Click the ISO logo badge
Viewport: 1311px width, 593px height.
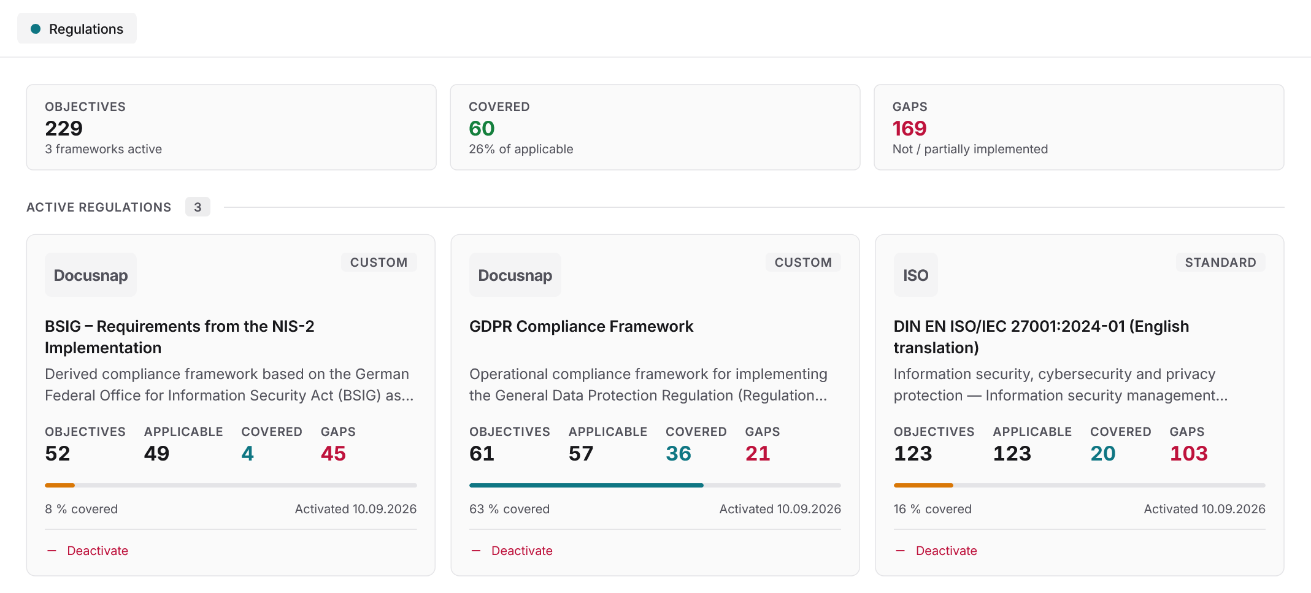(x=915, y=275)
